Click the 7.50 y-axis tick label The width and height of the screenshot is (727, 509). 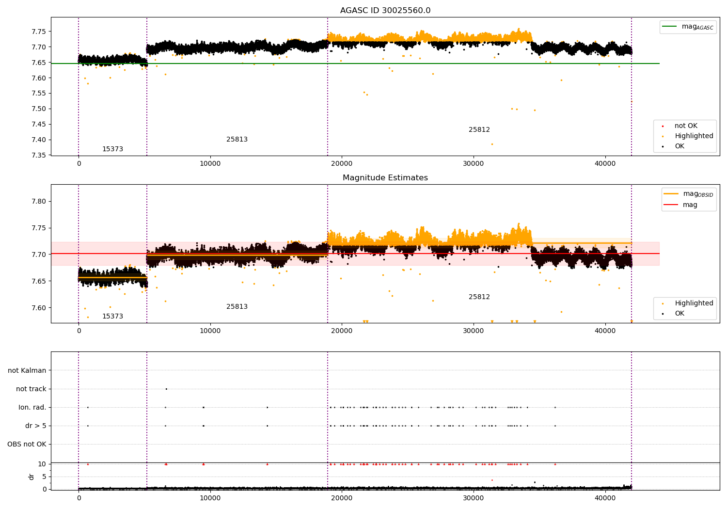tap(39, 109)
